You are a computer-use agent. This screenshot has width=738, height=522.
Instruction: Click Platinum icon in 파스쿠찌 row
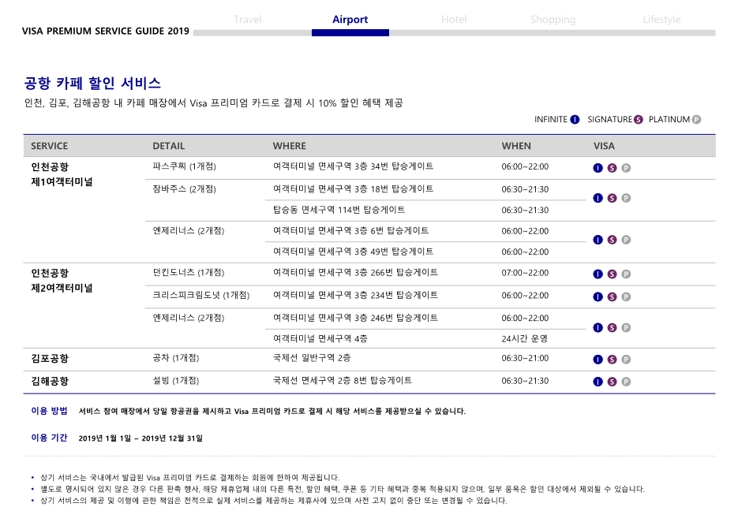pyautogui.click(x=626, y=168)
